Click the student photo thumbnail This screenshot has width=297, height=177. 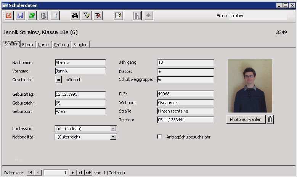(x=250, y=86)
